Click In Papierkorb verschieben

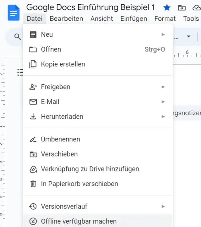pyautogui.click(x=79, y=184)
